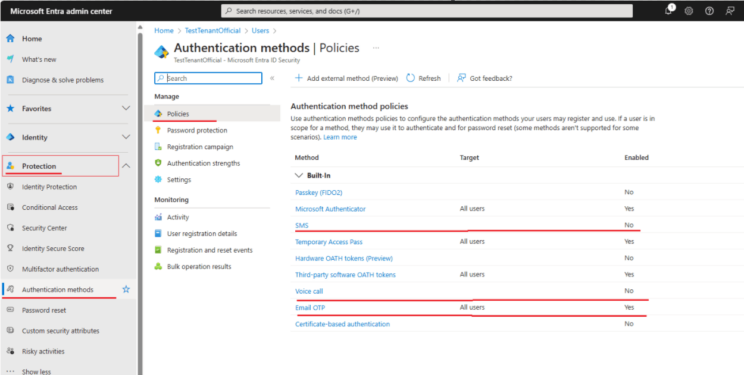Viewport: 744px width, 375px height.
Task: Click the Protection section icon
Action: point(10,166)
